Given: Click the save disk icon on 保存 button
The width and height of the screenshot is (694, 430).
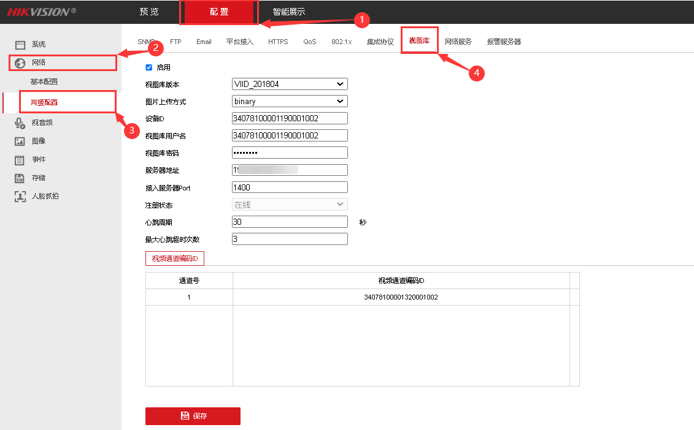Looking at the screenshot, I should (185, 416).
